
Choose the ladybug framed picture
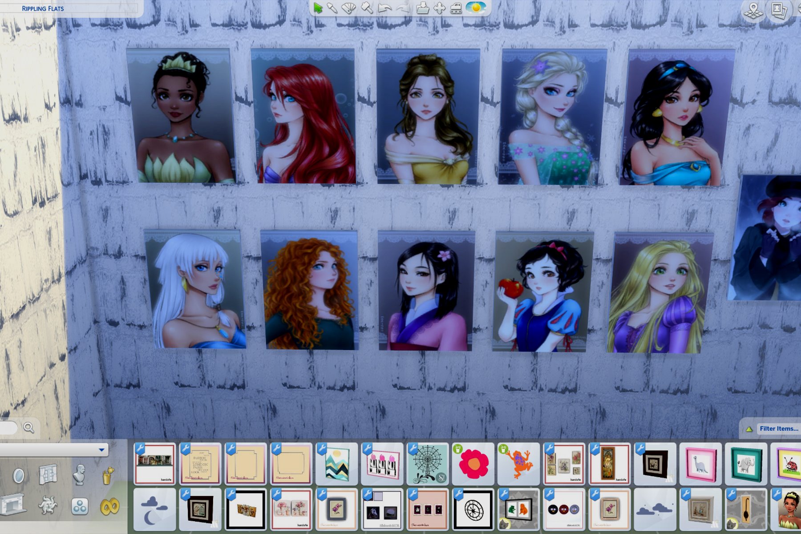click(x=786, y=464)
